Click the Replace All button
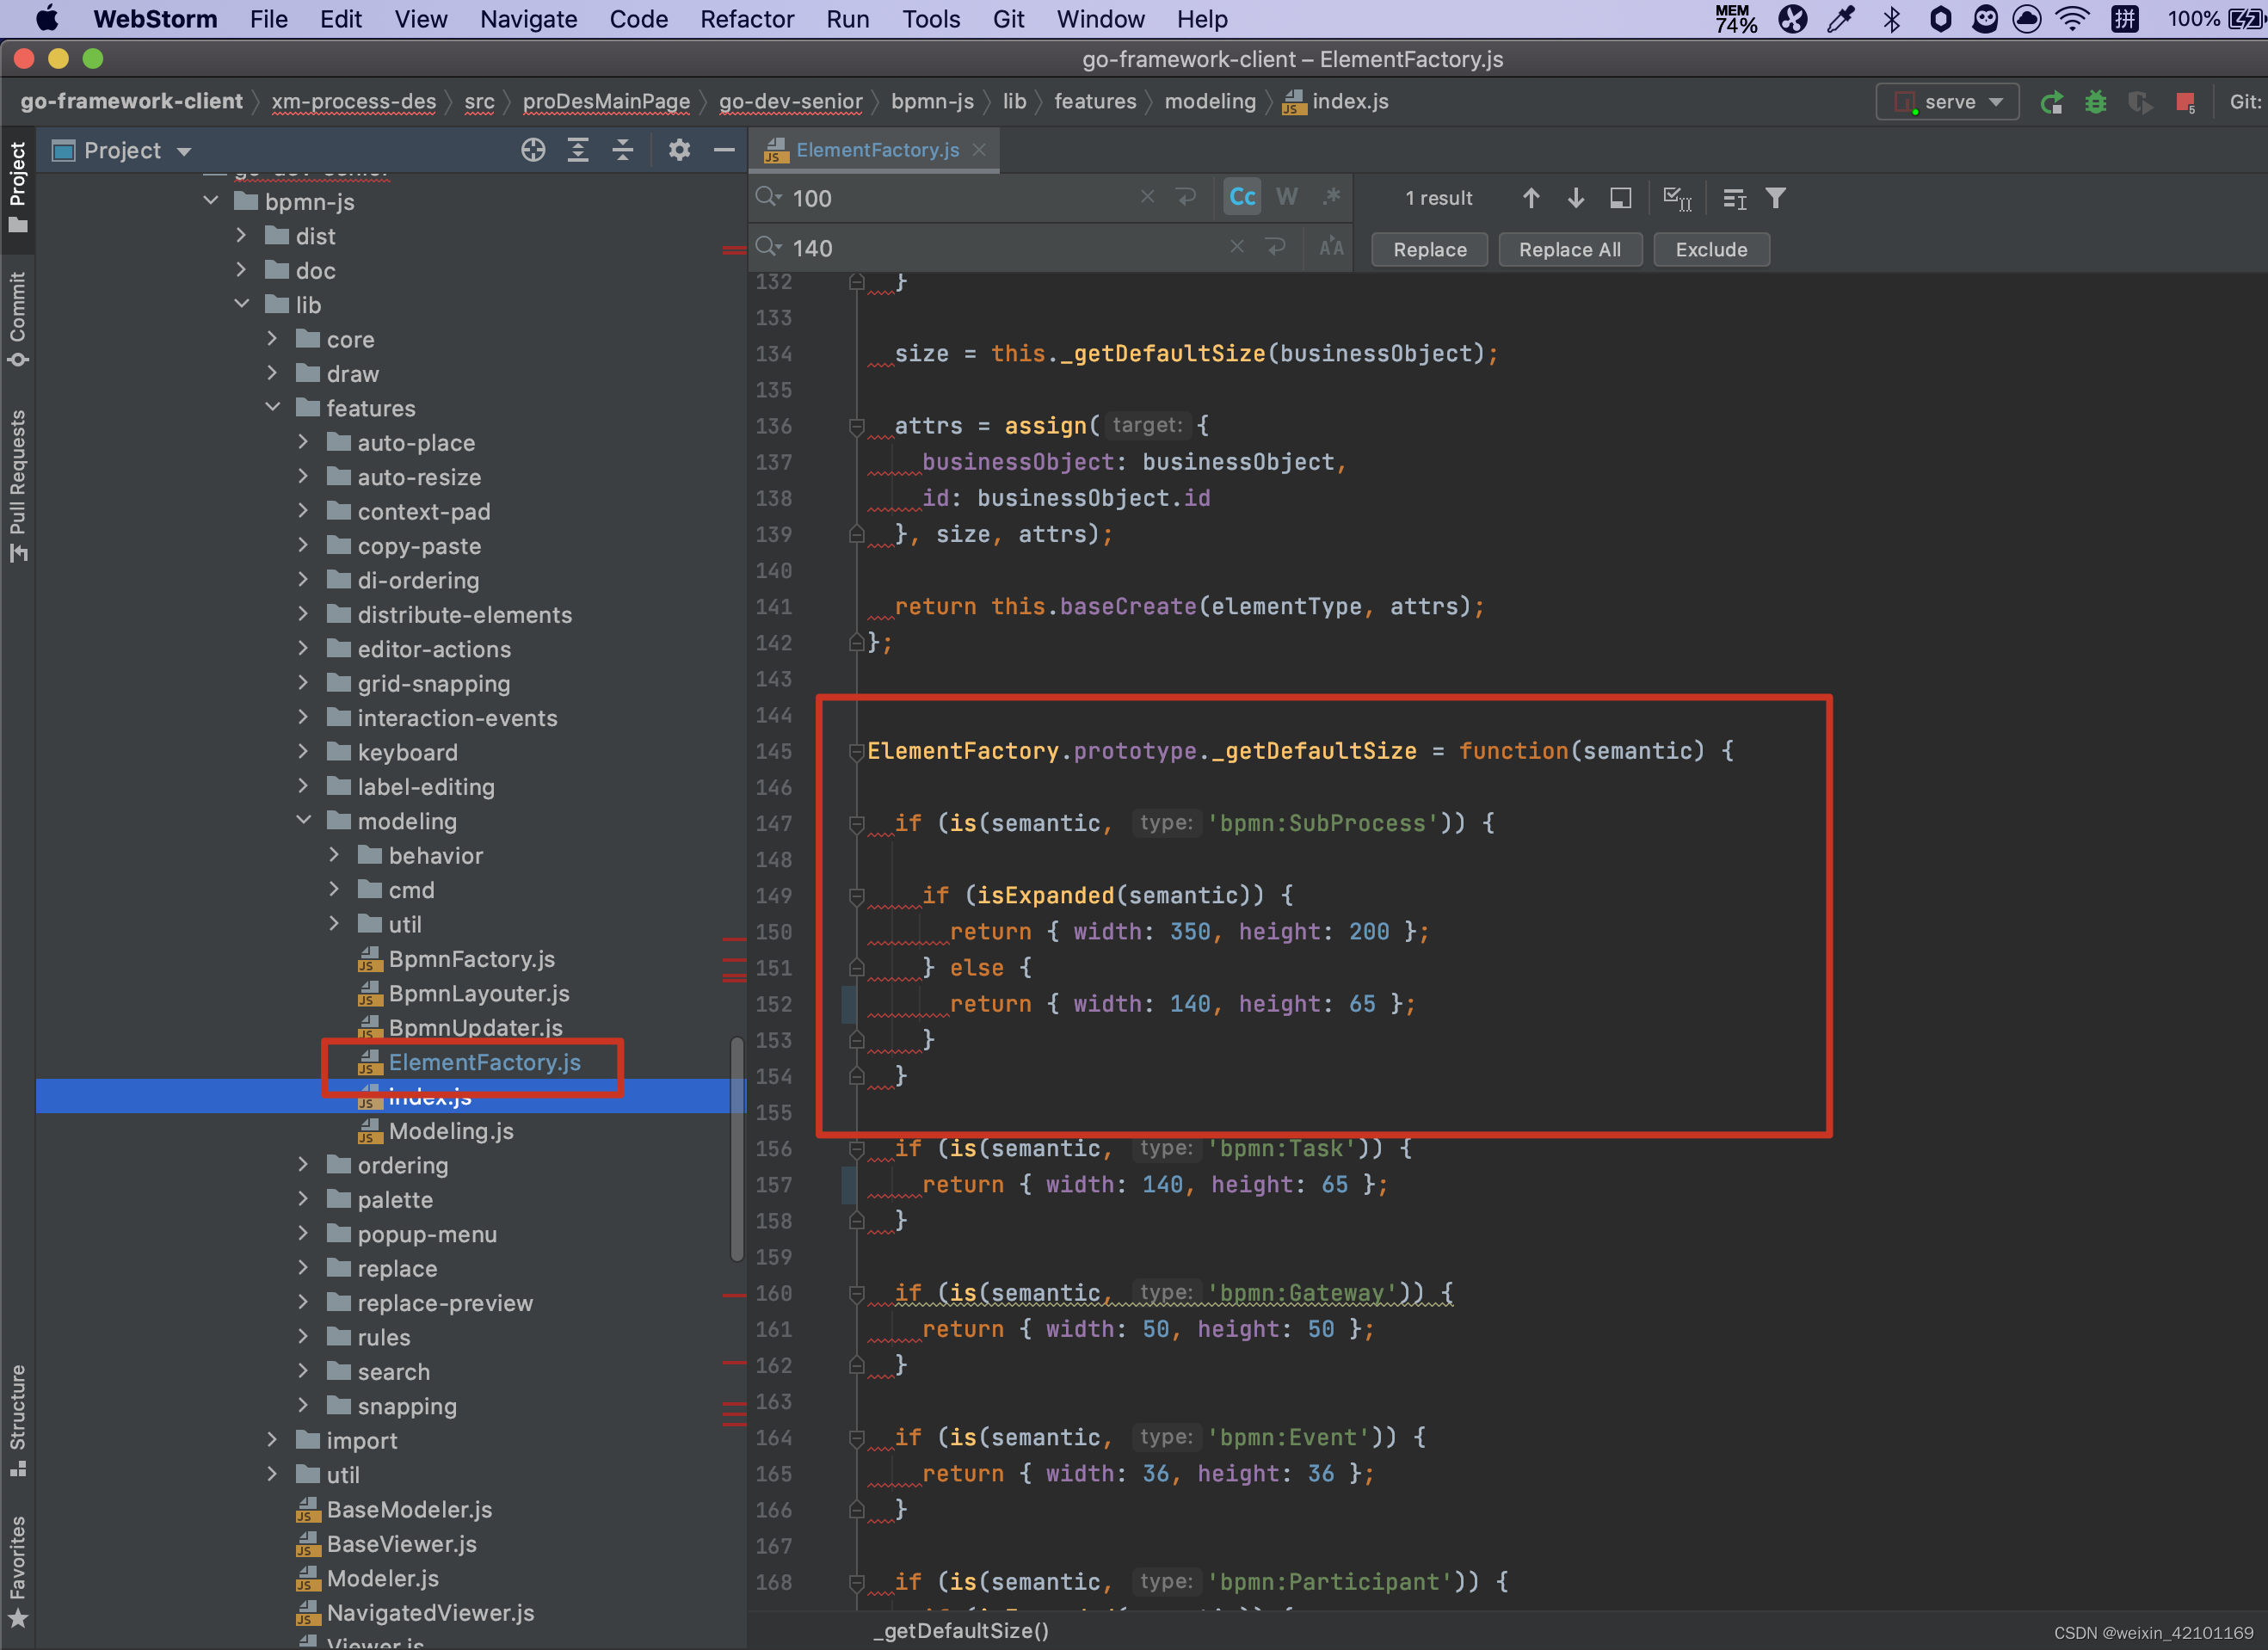Image resolution: width=2268 pixels, height=1650 pixels. tap(1569, 250)
